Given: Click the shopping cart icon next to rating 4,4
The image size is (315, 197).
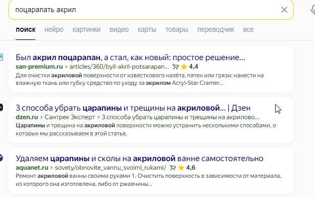Looking at the screenshot, I should click(x=175, y=67).
